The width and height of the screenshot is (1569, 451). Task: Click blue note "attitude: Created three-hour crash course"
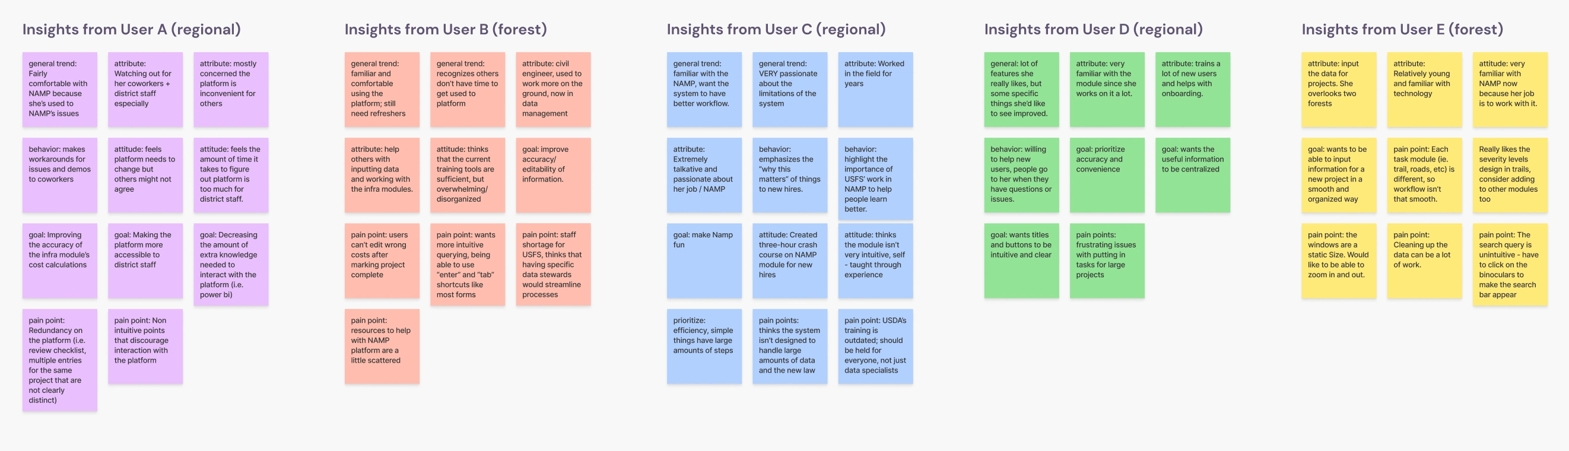pyautogui.click(x=789, y=261)
